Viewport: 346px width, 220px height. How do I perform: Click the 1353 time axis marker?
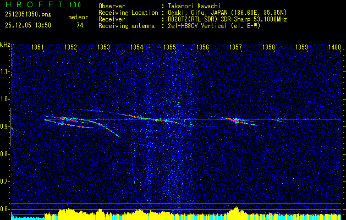click(103, 47)
